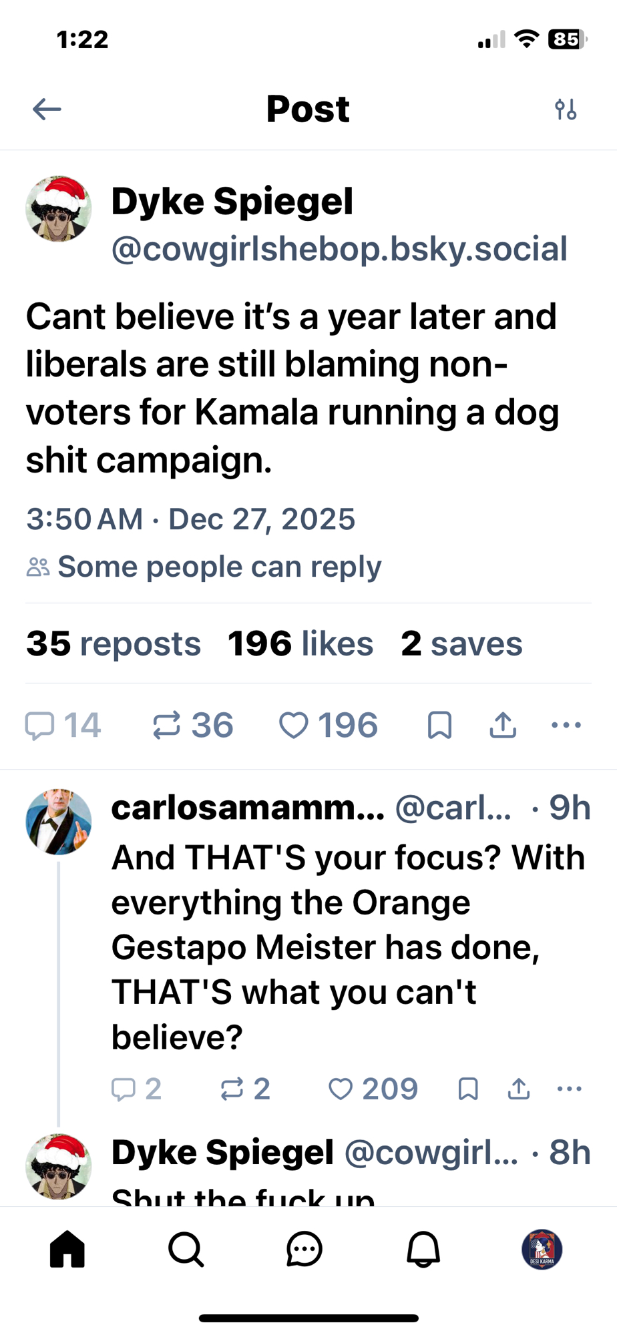Go to the Home tab
This screenshot has height=1335, width=617.
(67, 1249)
